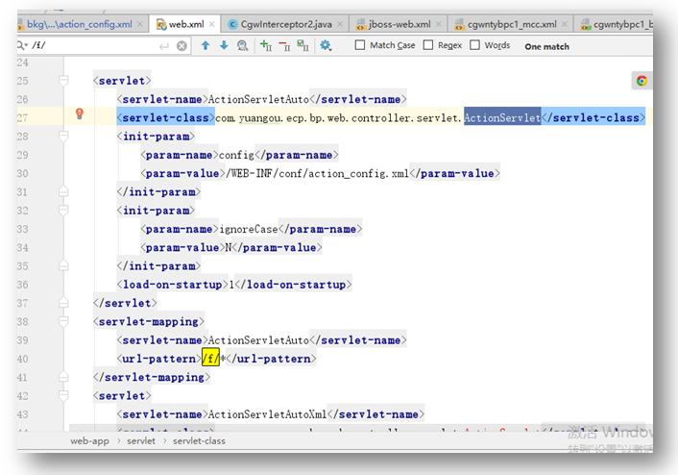Select all occurrences icon

303,45
